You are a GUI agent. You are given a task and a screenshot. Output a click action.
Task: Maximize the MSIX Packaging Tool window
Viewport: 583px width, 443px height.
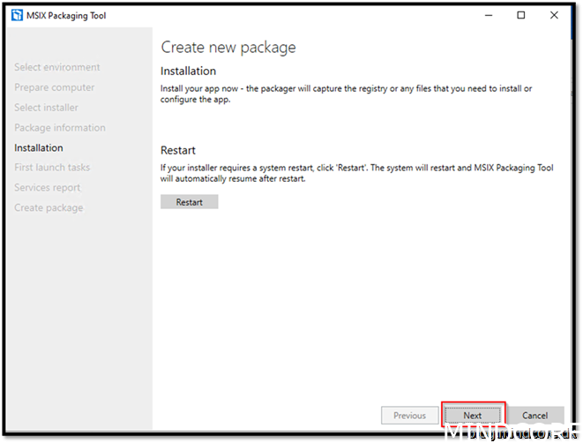tap(521, 15)
